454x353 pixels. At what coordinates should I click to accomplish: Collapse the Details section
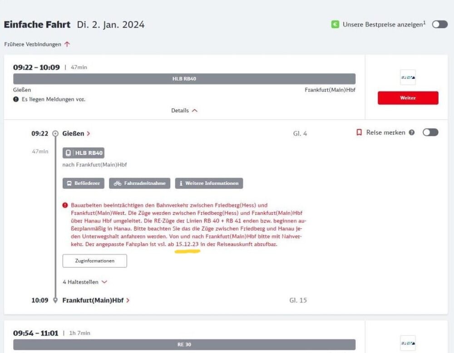pyautogui.click(x=184, y=111)
